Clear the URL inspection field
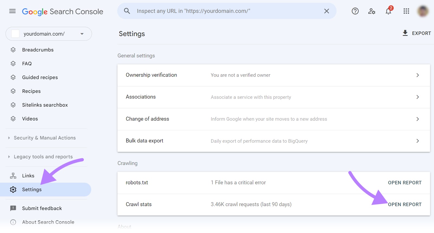This screenshot has height=233, width=434. coord(327,11)
